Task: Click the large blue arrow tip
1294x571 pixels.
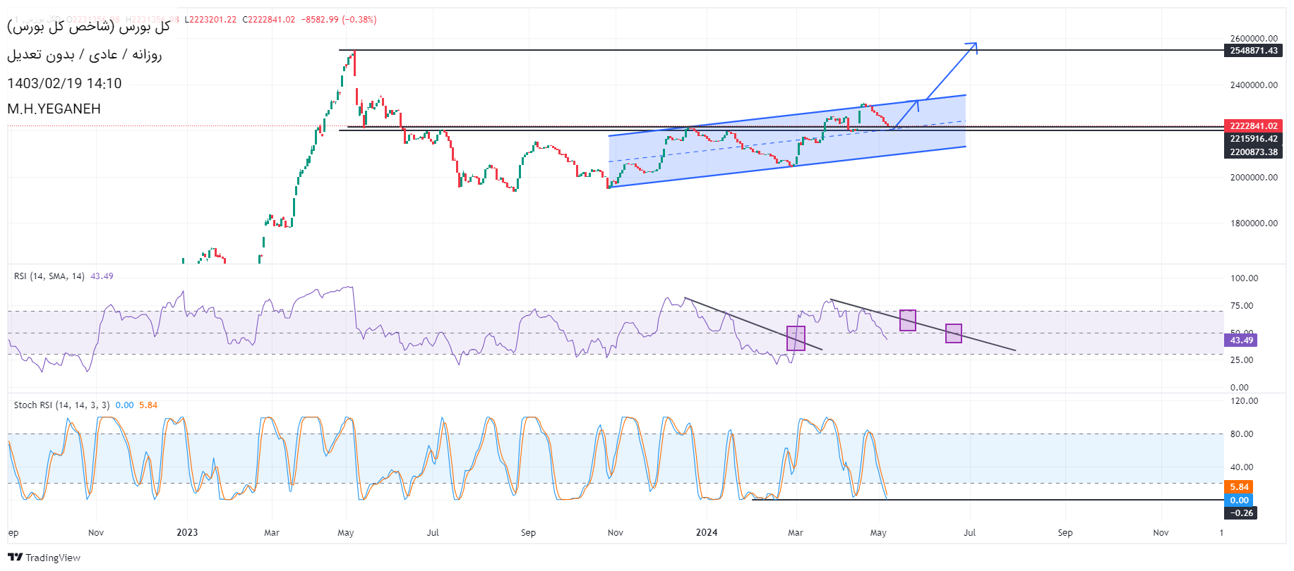Action: point(975,44)
